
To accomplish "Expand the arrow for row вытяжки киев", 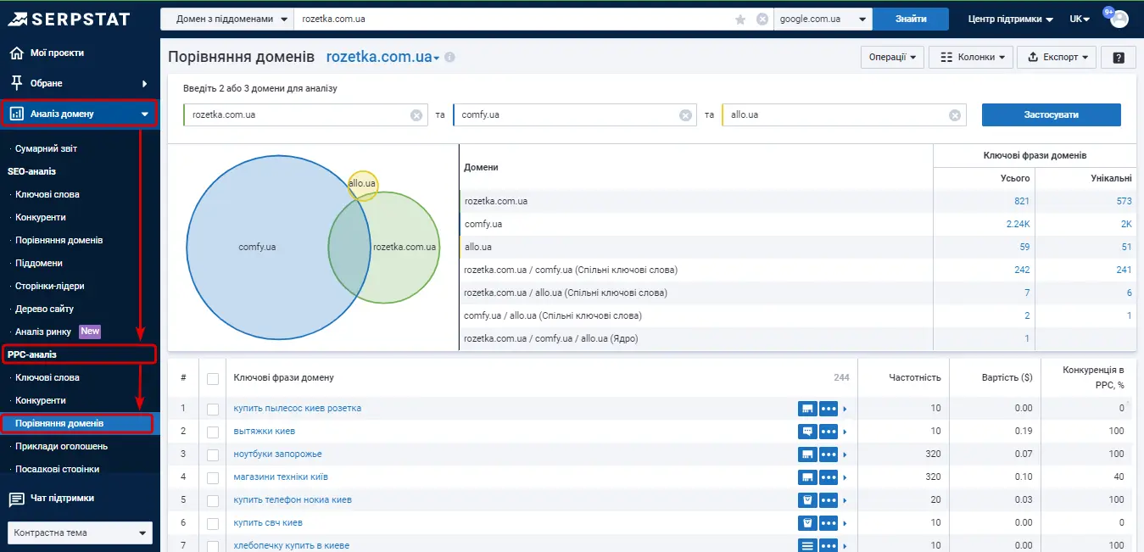I will tap(845, 432).
